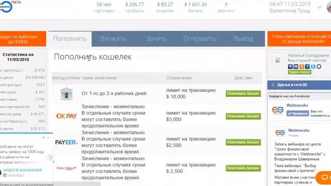Open senior partner's purple Mail.ru social icon
The width and height of the screenshot is (331, 186).
290,67
